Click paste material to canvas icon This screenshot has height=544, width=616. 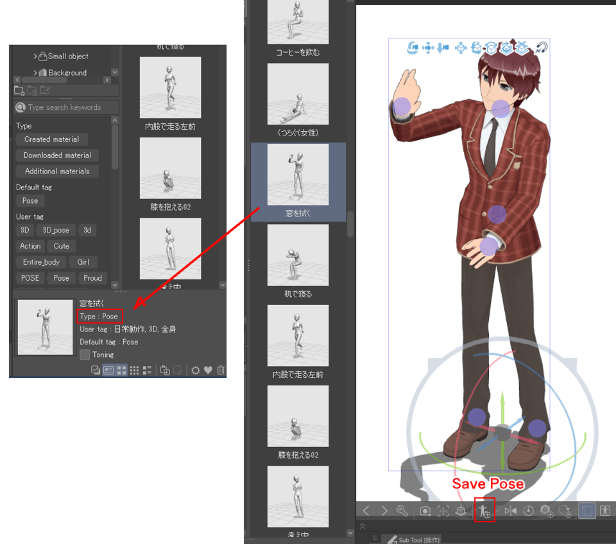[165, 370]
